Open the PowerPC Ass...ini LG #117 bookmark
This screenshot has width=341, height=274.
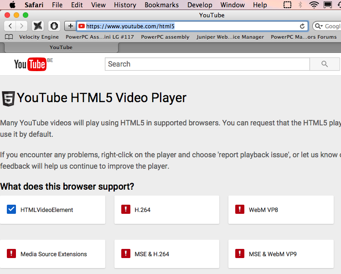100,37
